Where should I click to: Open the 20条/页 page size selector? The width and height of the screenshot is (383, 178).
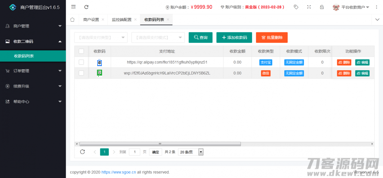[x=191, y=152]
